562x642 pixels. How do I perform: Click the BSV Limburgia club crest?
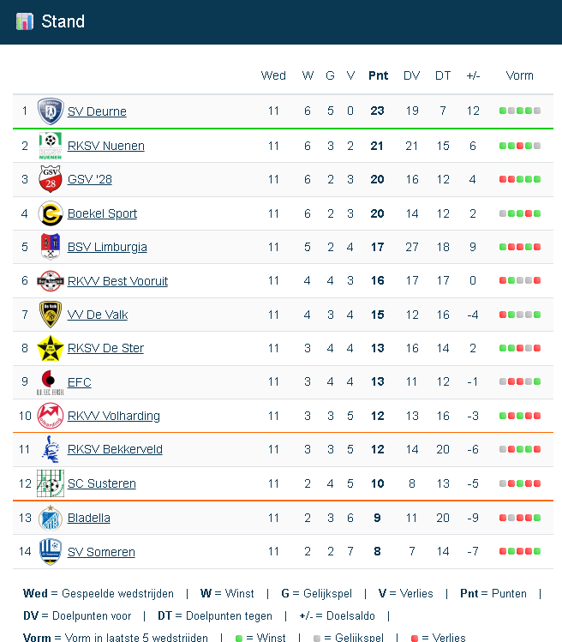coord(51,247)
